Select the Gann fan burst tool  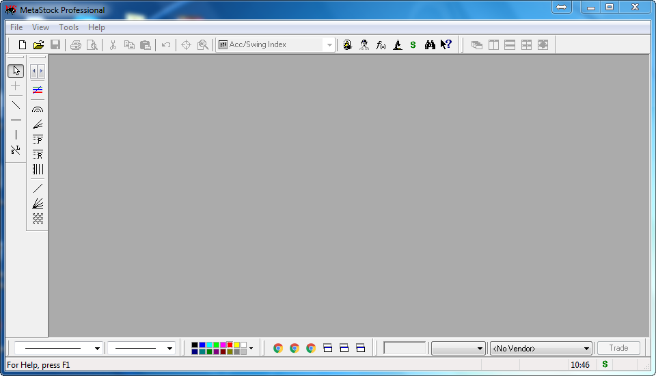tap(38, 204)
